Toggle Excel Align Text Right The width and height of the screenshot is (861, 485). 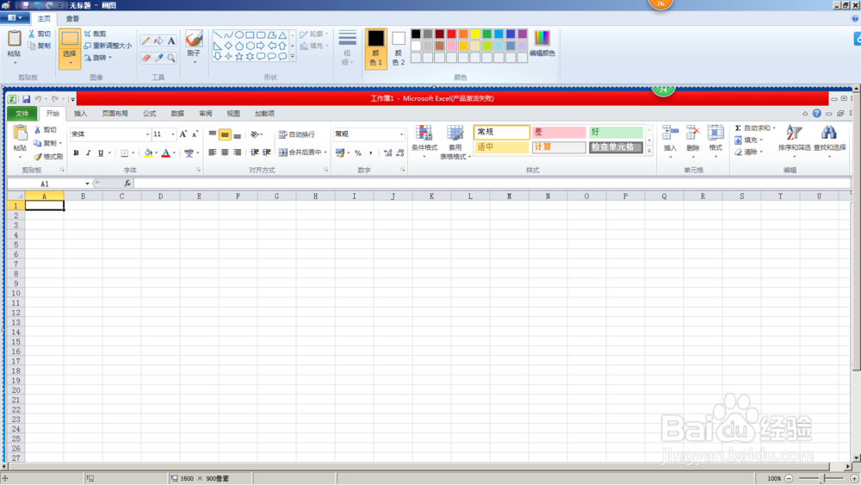tap(238, 152)
